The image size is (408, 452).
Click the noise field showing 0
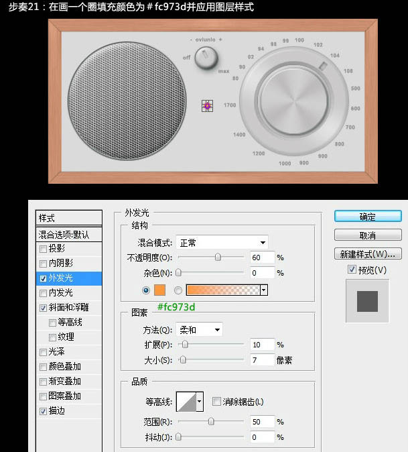tap(262, 273)
